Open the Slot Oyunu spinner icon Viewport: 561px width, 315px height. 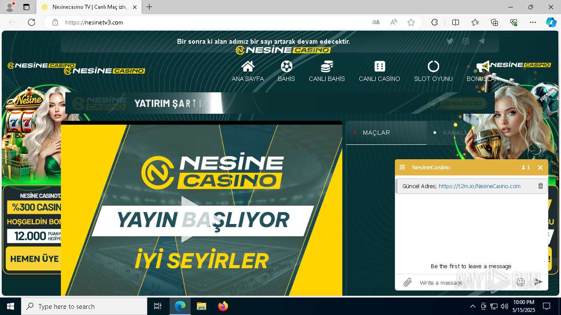pos(433,66)
